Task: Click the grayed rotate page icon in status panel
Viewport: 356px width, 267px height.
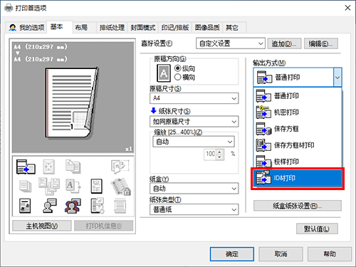Action: 120,167
